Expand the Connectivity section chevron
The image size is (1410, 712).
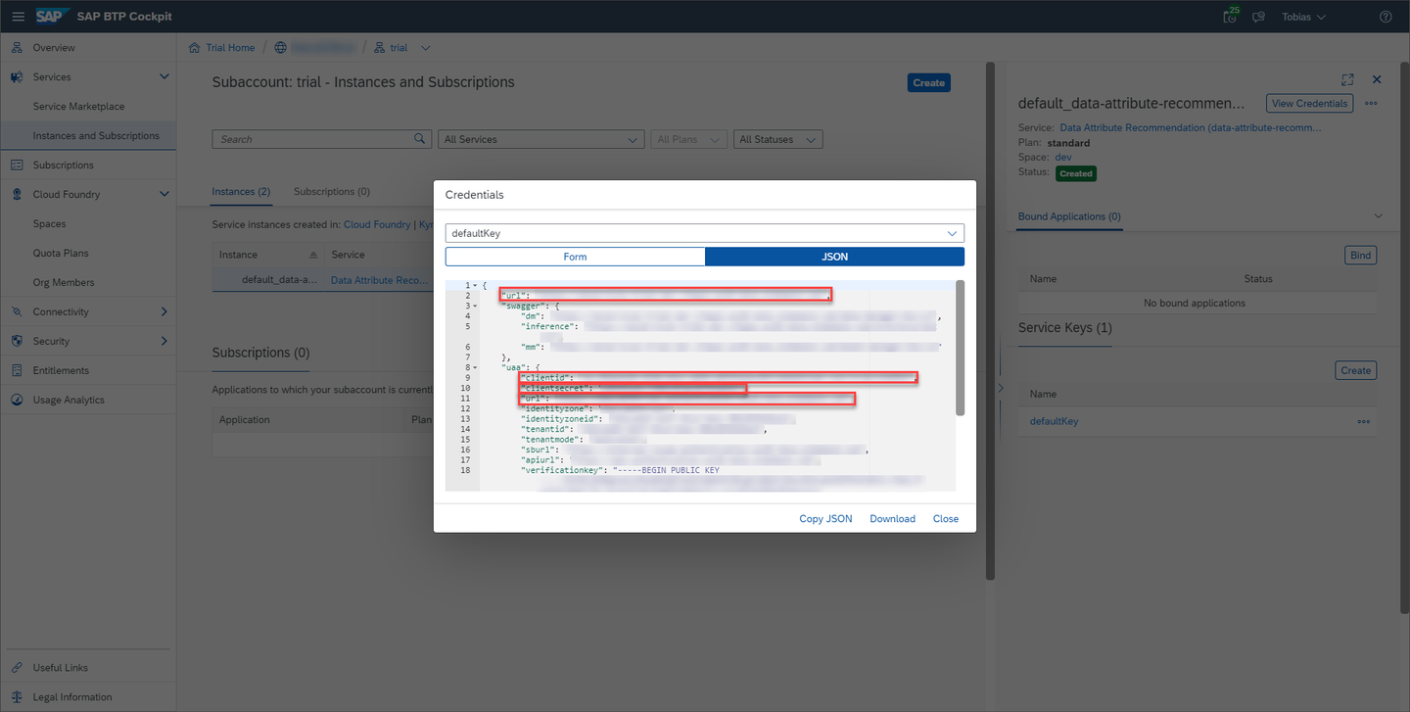click(x=164, y=312)
